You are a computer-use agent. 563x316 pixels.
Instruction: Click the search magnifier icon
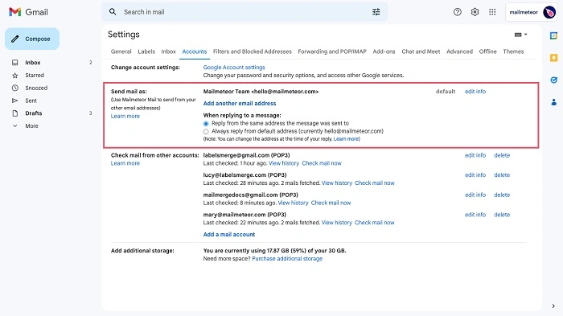click(x=113, y=12)
